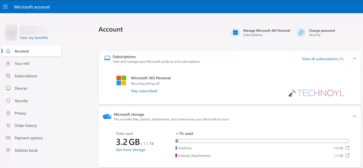
Task: Click the 1.9 GB OneDrive value
Action: (x=339, y=148)
